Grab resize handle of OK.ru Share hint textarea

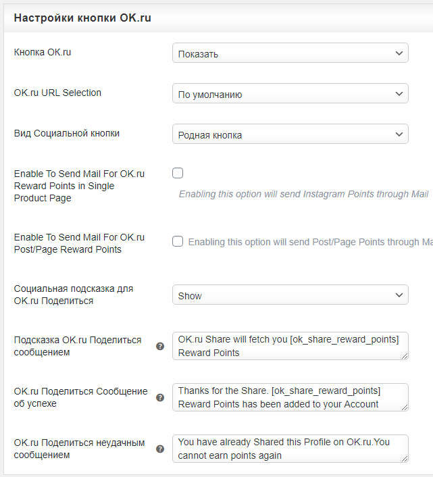coord(405,356)
